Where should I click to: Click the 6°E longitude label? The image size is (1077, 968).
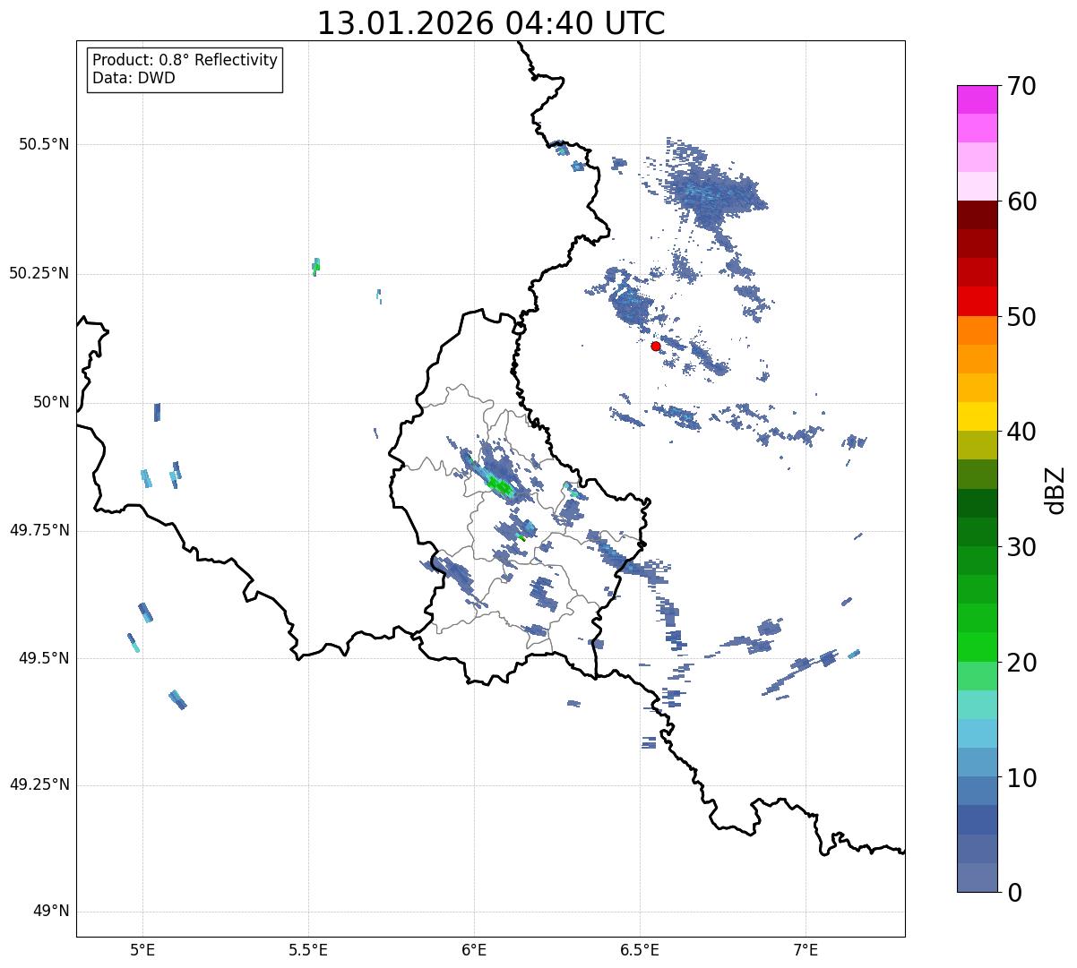coord(474,950)
